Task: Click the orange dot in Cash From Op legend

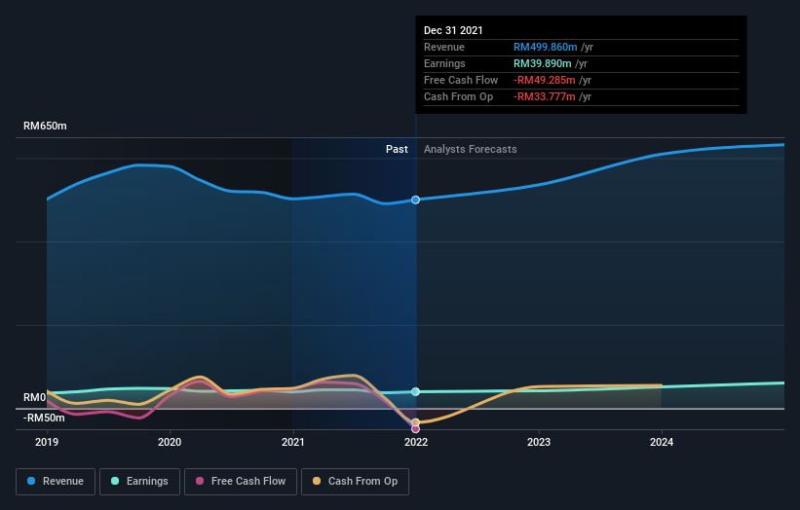Action: coord(317,481)
